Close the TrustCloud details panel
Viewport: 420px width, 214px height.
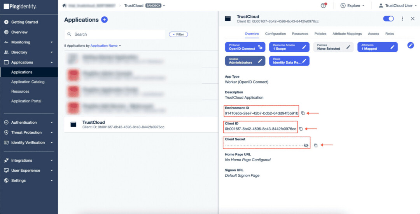(x=413, y=19)
